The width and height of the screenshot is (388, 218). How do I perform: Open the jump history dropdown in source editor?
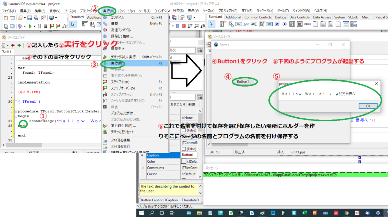tap(8, 45)
